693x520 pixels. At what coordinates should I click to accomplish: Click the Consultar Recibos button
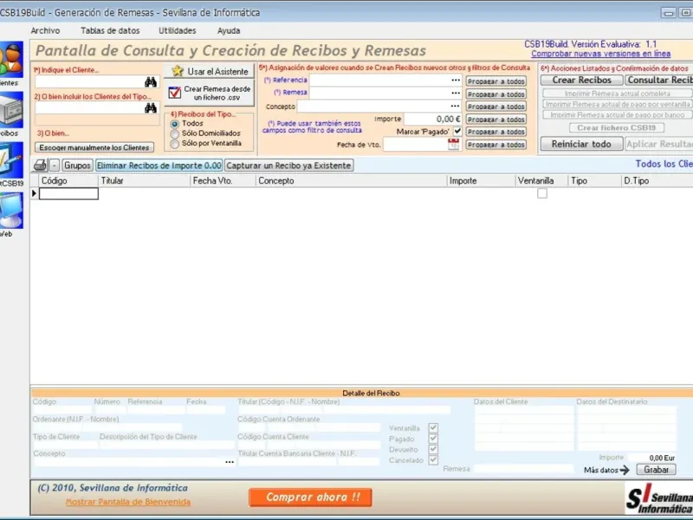659,80
